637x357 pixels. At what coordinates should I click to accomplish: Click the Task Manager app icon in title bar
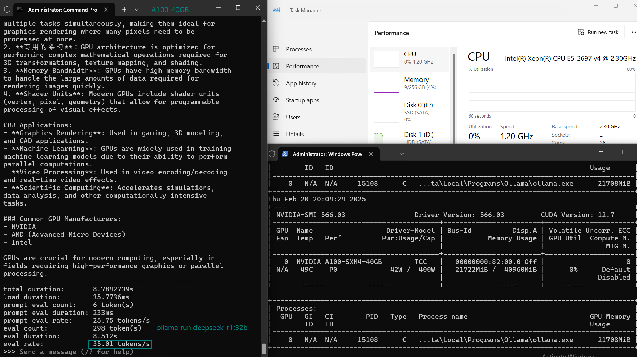tap(276, 10)
